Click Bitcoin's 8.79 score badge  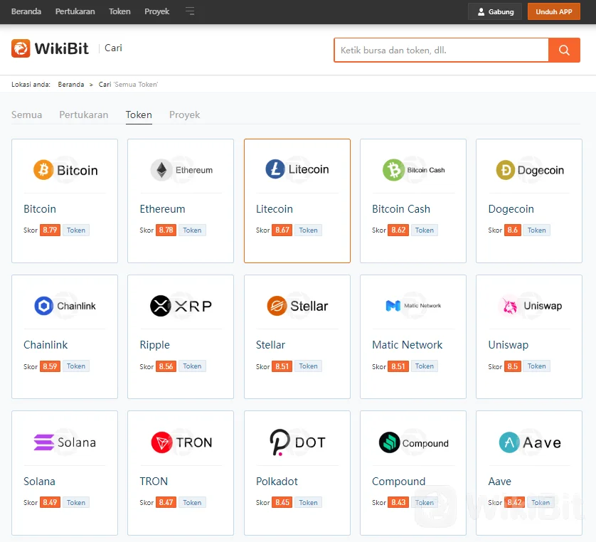(x=50, y=230)
